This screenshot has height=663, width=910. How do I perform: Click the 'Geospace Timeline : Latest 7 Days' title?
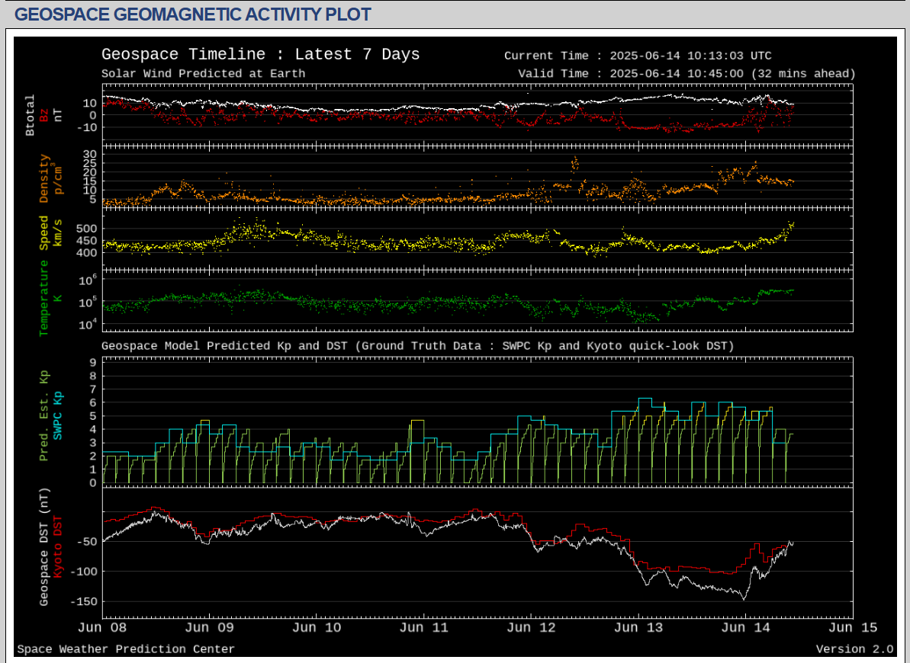click(260, 55)
